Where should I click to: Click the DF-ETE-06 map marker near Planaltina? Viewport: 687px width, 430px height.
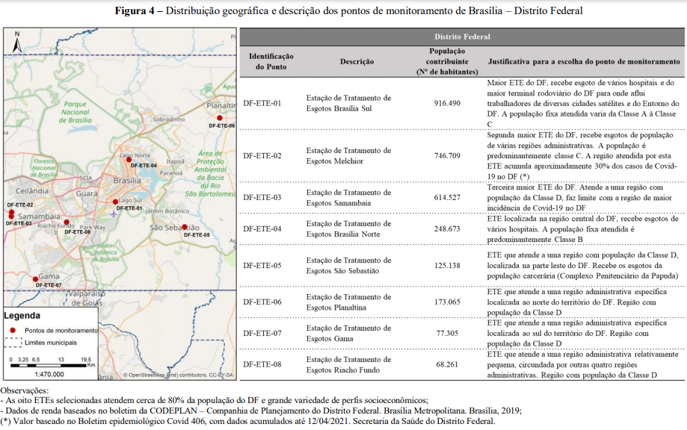pyautogui.click(x=220, y=118)
